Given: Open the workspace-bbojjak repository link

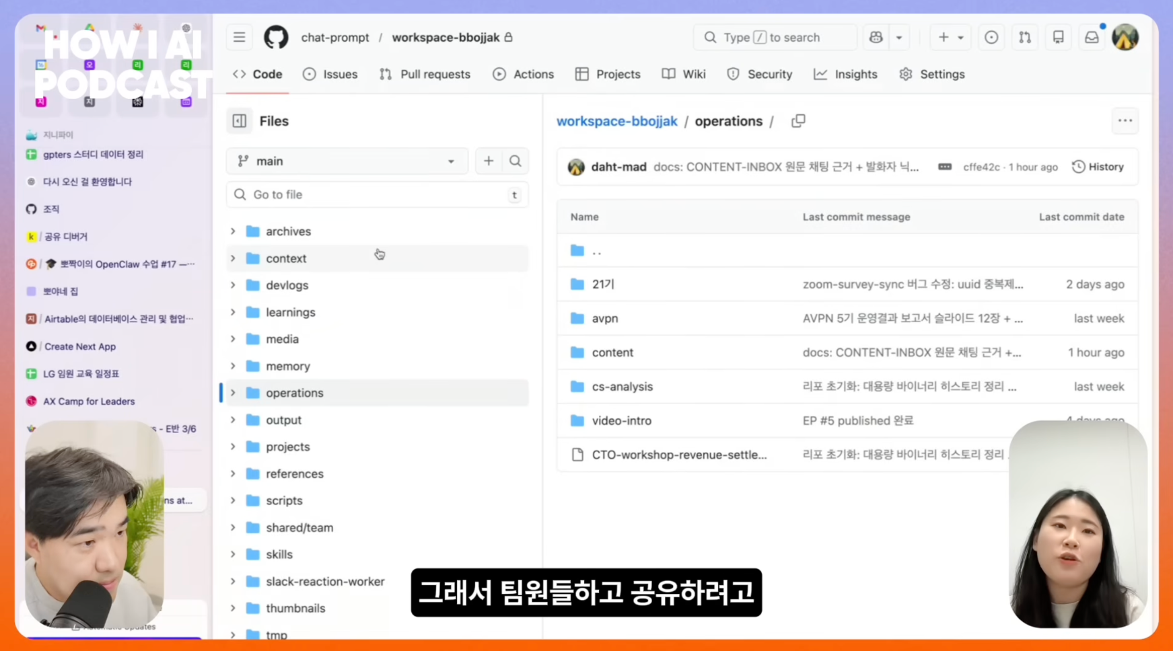Looking at the screenshot, I should 616,121.
